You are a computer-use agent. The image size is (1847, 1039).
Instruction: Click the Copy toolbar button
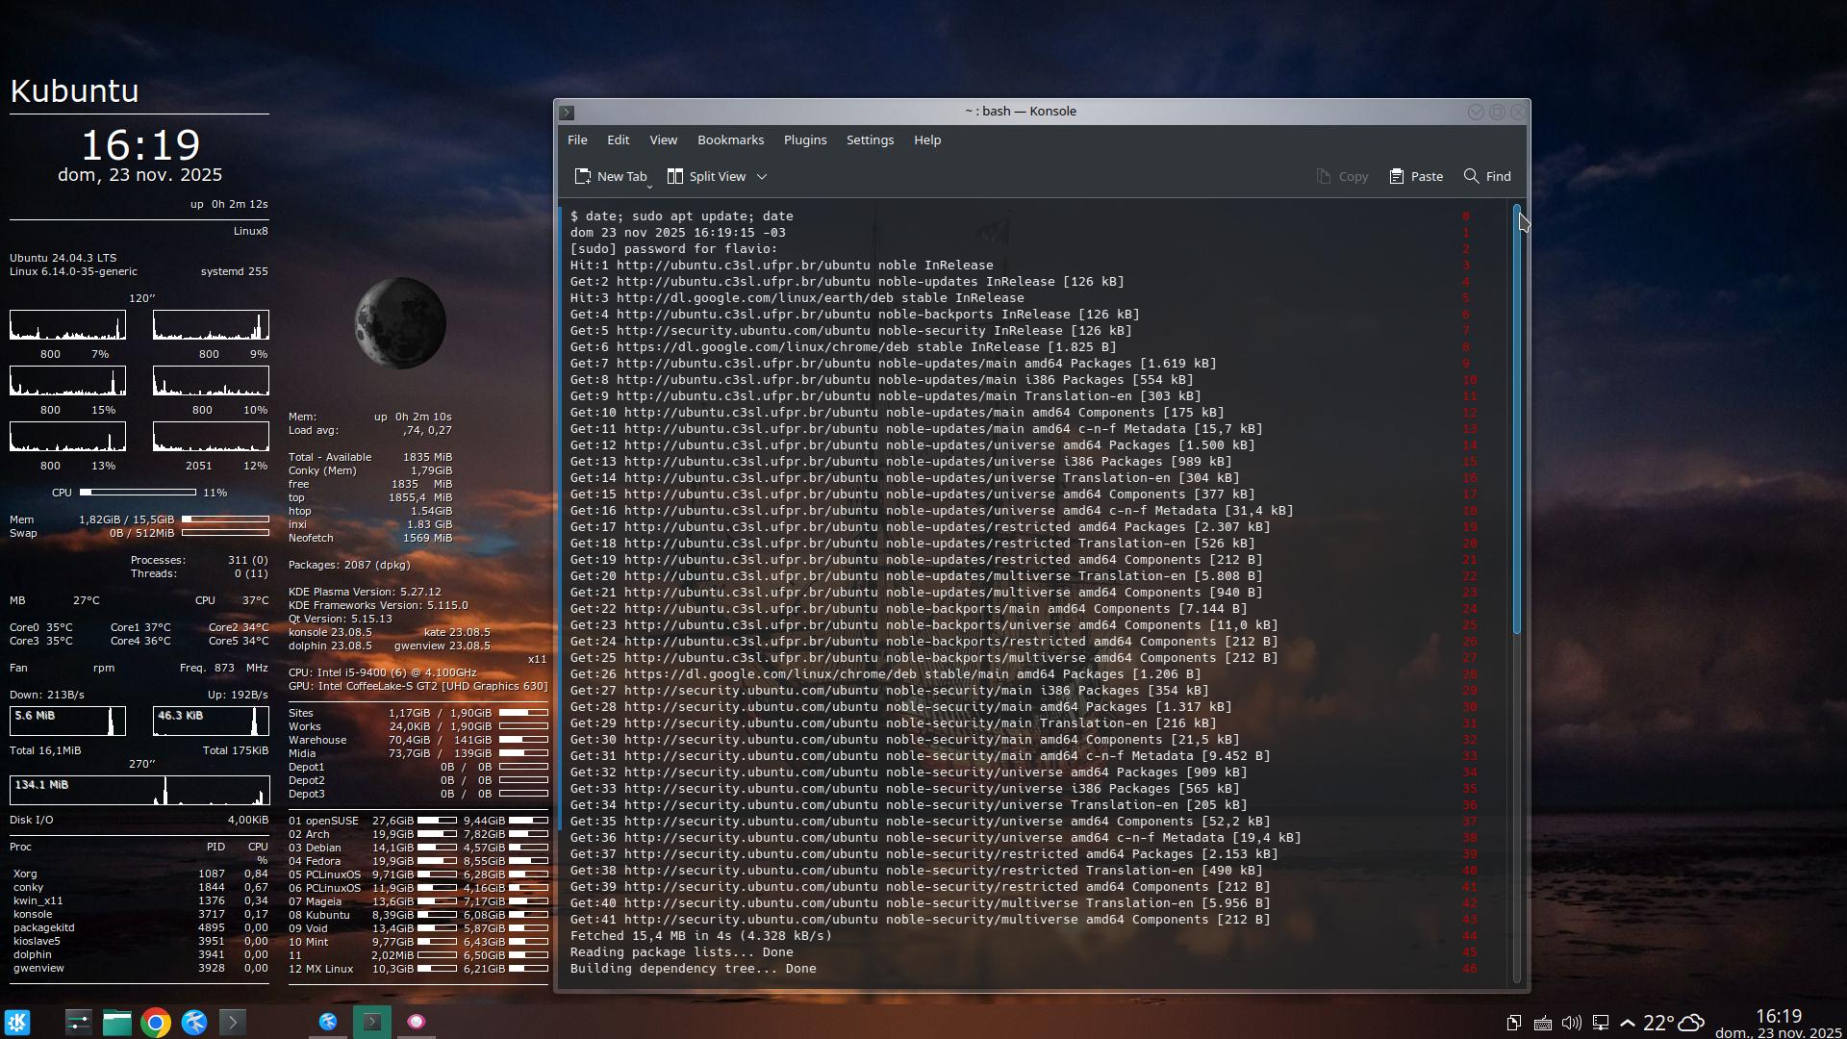point(1342,176)
